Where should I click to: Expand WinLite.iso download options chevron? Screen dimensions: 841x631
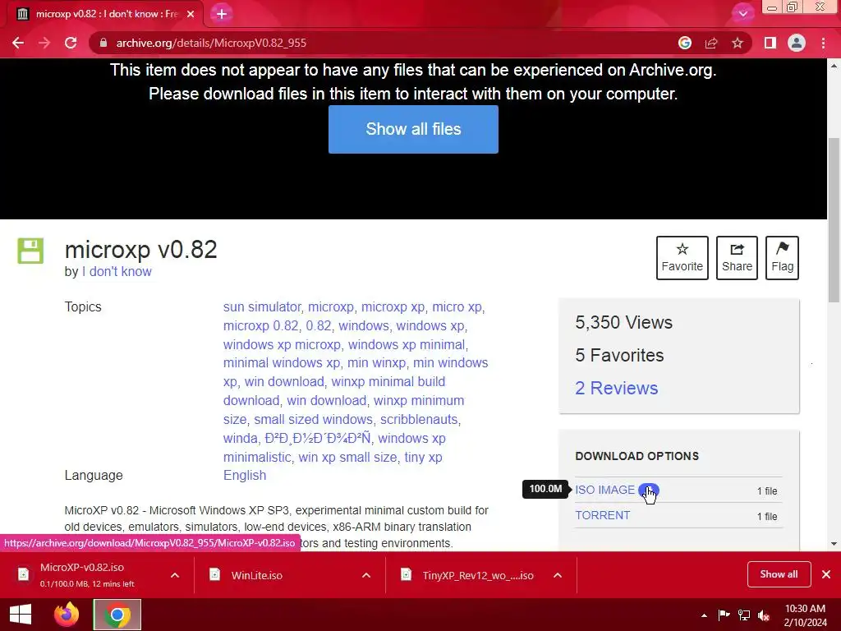pyautogui.click(x=366, y=575)
